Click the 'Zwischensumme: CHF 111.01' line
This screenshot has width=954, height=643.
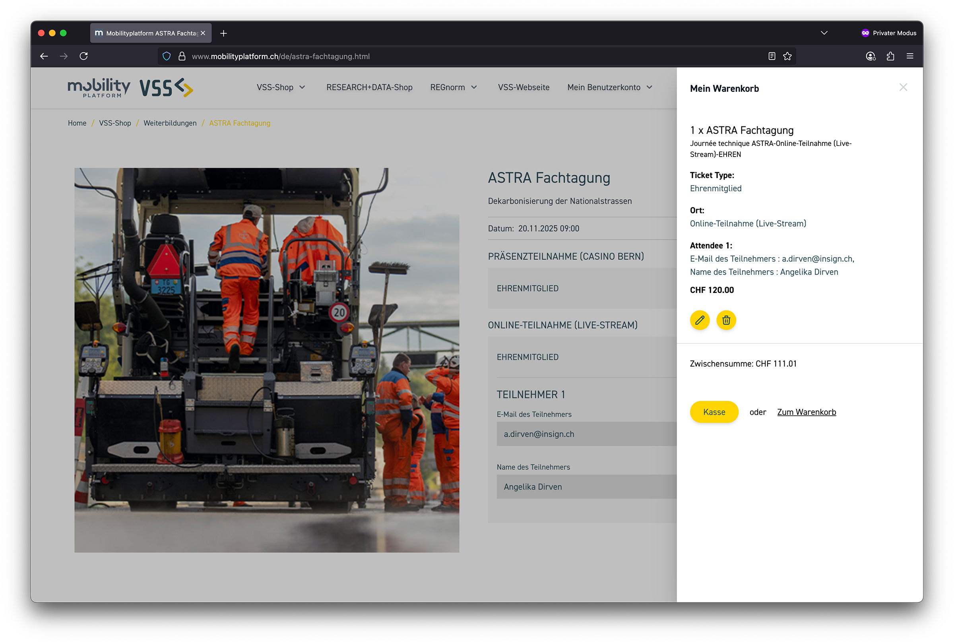tap(743, 364)
